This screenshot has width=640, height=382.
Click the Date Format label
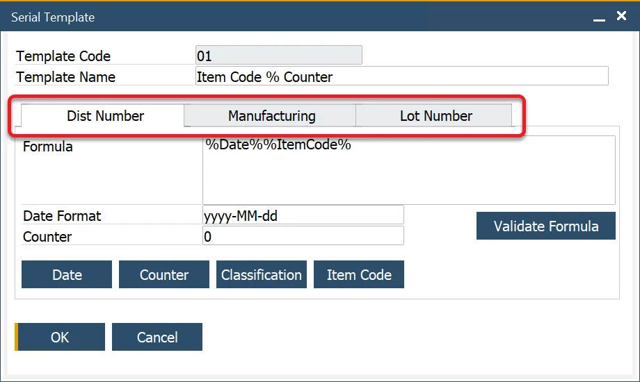point(62,216)
